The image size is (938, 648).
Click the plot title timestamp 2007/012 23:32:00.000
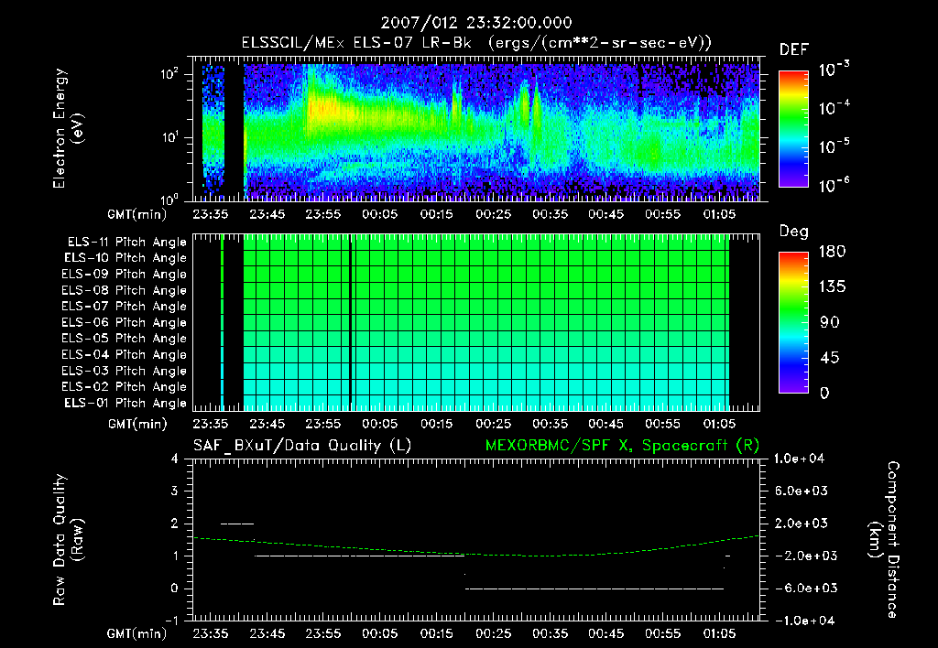tap(476, 23)
